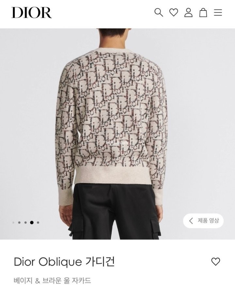Select the first carousel dot

pyautogui.click(x=13, y=222)
